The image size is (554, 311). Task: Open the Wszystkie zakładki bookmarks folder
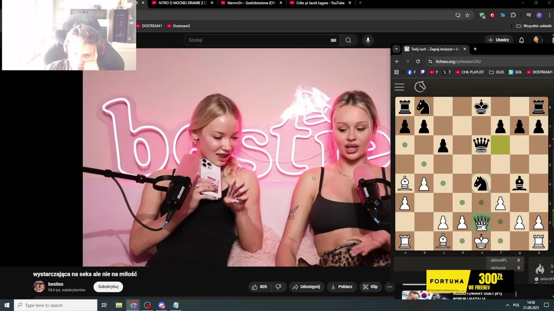click(x=534, y=26)
